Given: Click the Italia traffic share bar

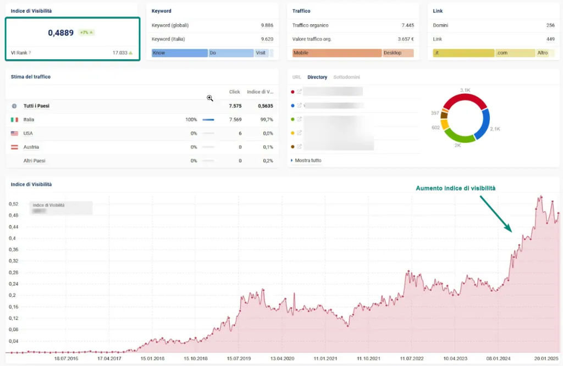Looking at the screenshot, I should point(208,119).
